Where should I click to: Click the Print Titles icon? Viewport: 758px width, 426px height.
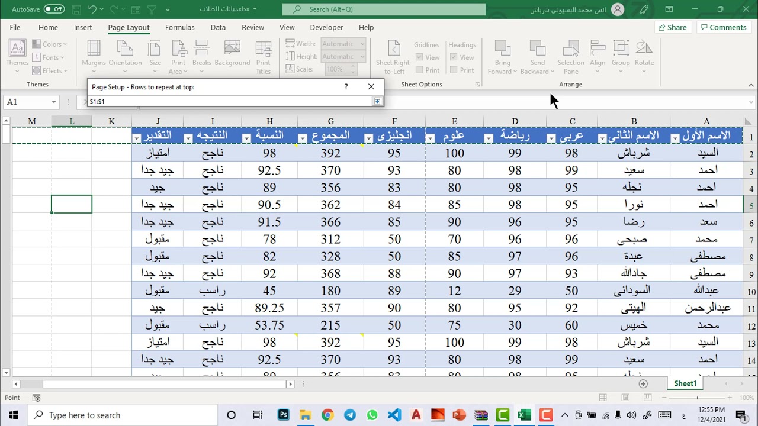click(x=264, y=57)
